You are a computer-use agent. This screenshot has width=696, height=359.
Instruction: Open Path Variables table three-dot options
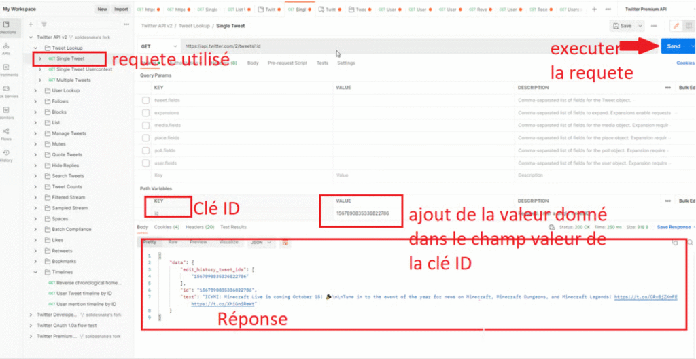[667, 201]
